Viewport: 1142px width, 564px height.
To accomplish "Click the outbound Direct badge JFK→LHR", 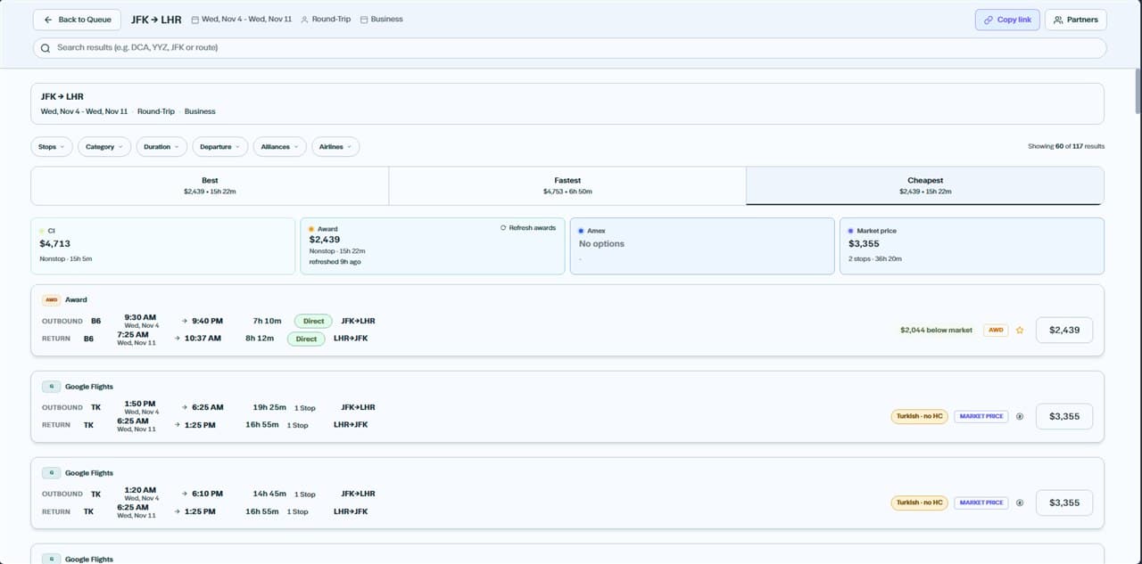I will pyautogui.click(x=312, y=321).
